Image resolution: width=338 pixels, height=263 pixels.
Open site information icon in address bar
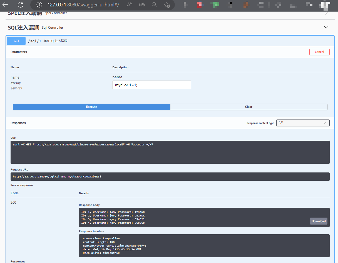(39, 5)
